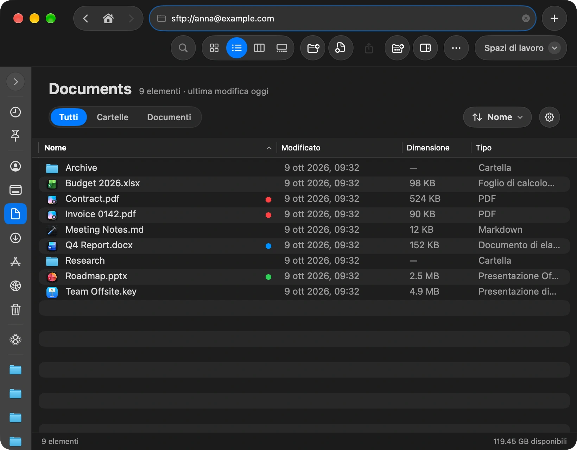This screenshot has height=450, width=577.
Task: Open the Spazi di lavoro dropdown
Action: coord(521,48)
